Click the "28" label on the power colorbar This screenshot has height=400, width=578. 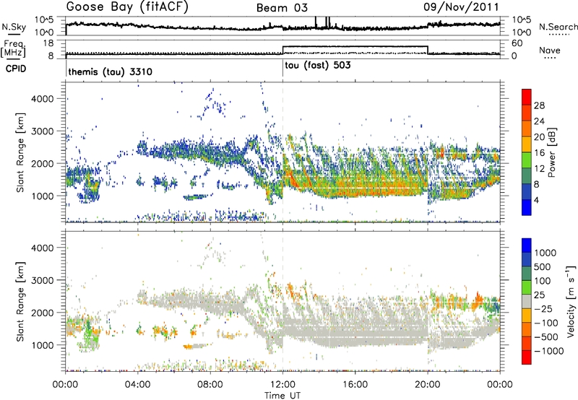coord(539,105)
